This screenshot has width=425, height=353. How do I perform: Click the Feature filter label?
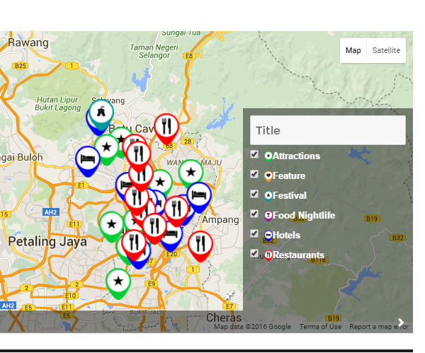pos(289,176)
